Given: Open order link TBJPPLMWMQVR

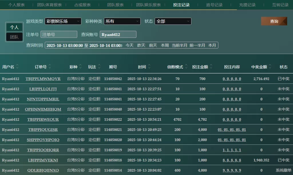Looking at the screenshot, I should tap(43, 79).
